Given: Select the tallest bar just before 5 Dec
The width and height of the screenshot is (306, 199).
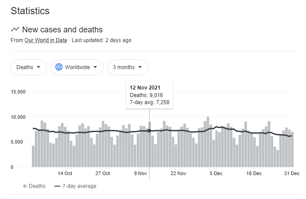Looking at the screenshot, I should click(208, 142).
